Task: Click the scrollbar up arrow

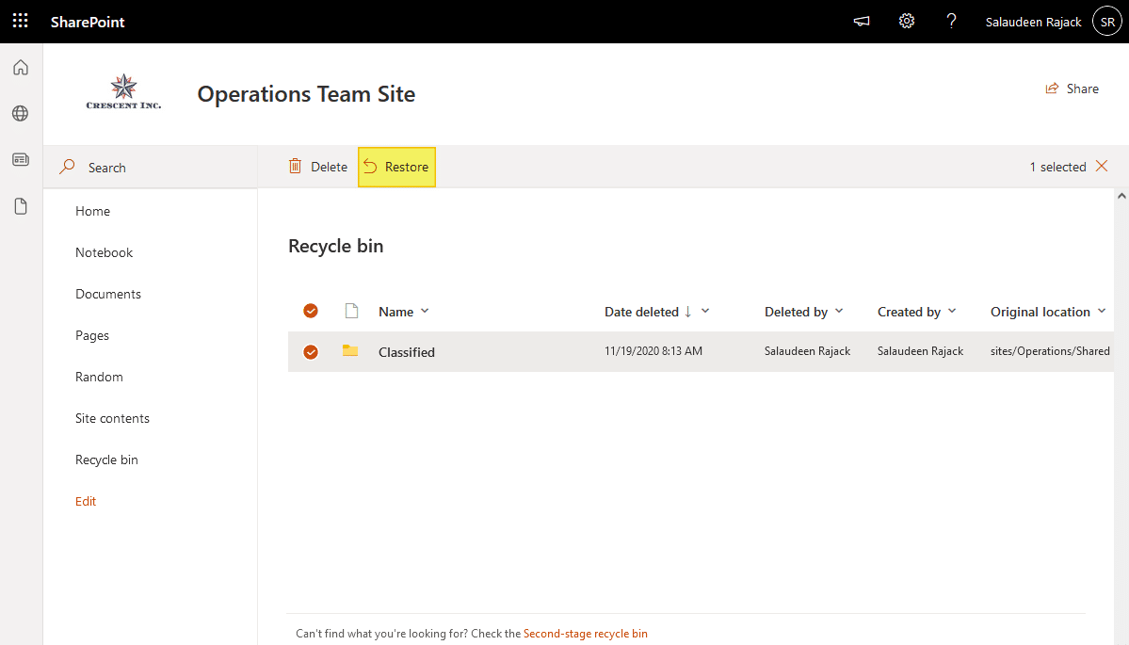Action: point(1121,194)
